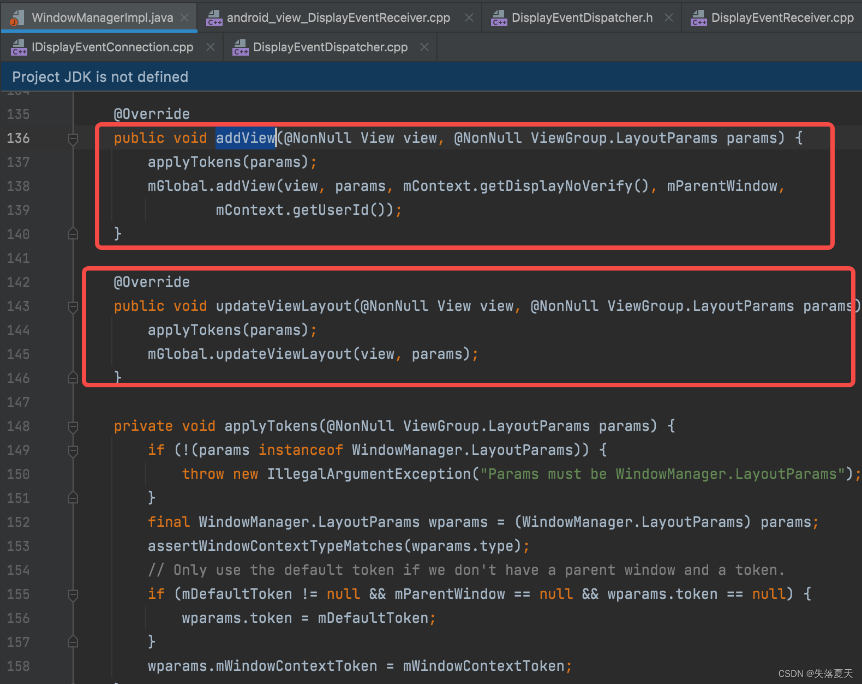Click the 'Project JDK is not defined' banner
This screenshot has width=862, height=684.
tap(431, 77)
